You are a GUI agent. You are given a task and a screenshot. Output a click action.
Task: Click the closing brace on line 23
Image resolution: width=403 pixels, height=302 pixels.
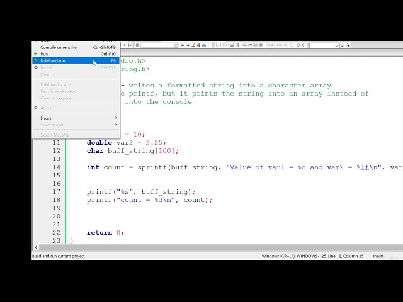[72, 241]
